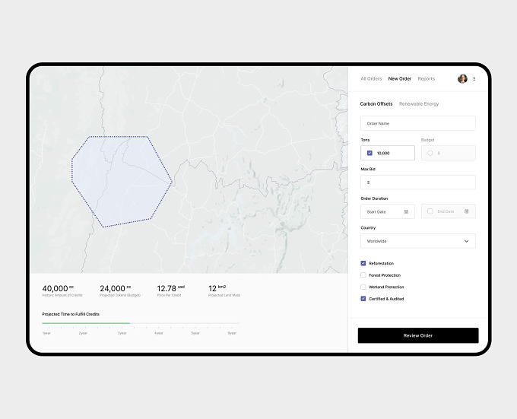The height and width of the screenshot is (419, 517).
Task: Click the Review Order button
Action: (x=418, y=335)
